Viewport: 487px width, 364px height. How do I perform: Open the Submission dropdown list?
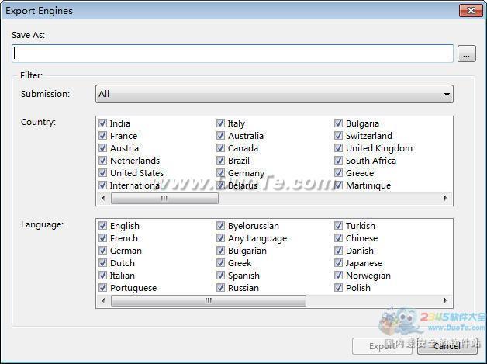click(x=274, y=94)
